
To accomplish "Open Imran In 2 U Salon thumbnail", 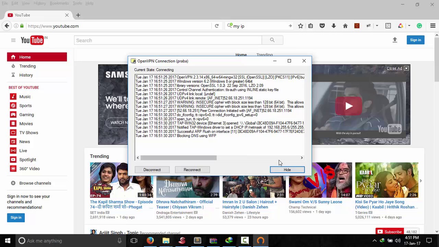I will (254, 180).
